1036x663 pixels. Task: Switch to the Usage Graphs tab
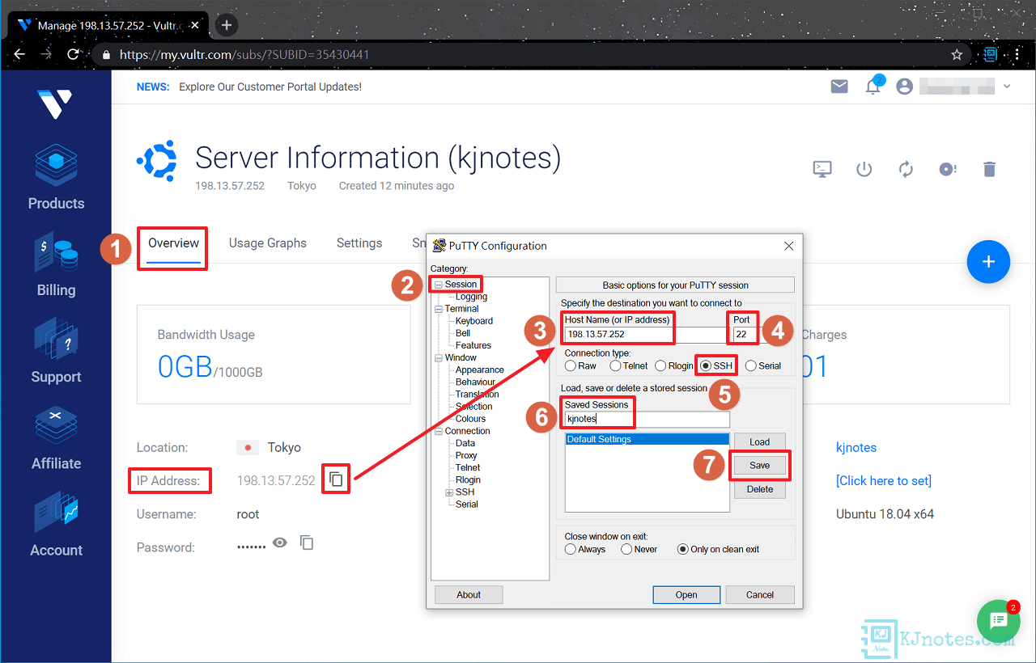(268, 243)
